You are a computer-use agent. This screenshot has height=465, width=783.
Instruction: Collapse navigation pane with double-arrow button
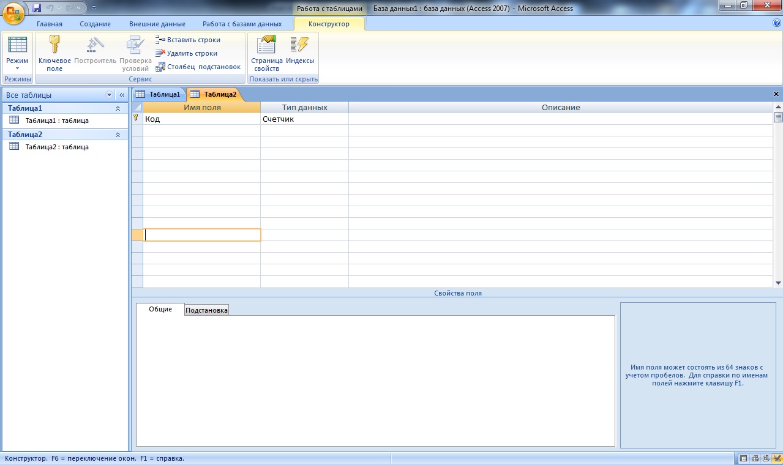pos(122,95)
